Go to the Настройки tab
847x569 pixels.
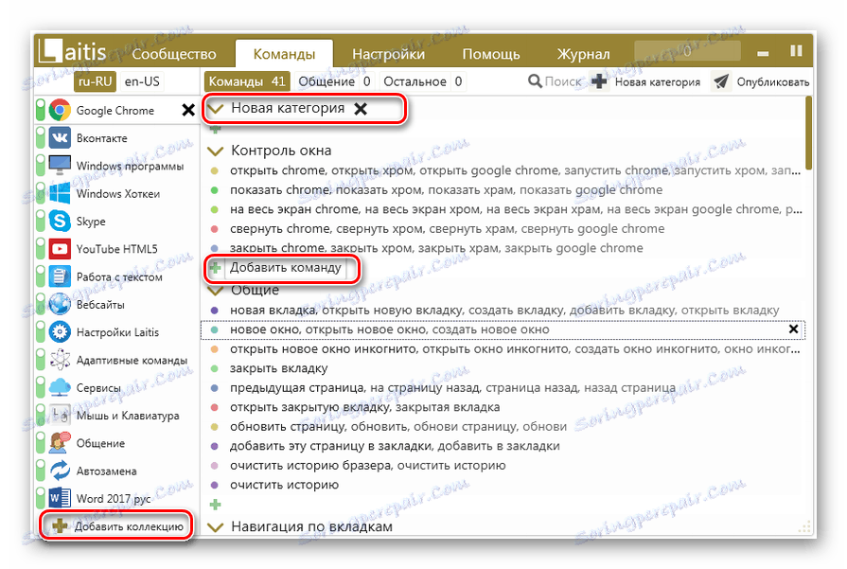tap(388, 54)
